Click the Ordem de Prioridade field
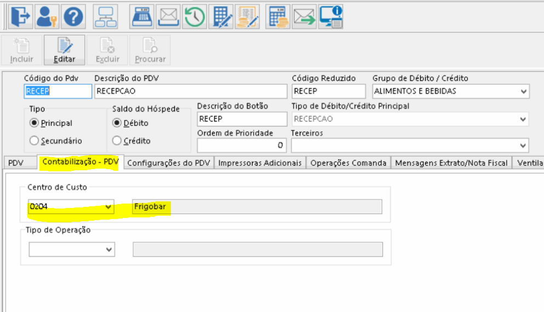This screenshot has width=544, height=312. [x=242, y=145]
